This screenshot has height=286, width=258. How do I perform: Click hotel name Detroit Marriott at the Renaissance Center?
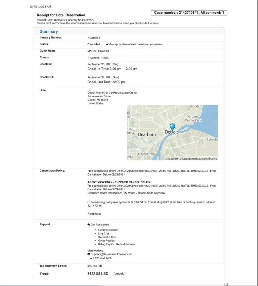click(x=112, y=92)
